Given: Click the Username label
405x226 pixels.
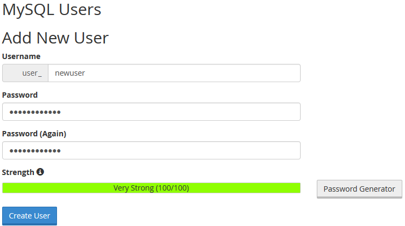Looking at the screenshot, I should click(x=21, y=56).
